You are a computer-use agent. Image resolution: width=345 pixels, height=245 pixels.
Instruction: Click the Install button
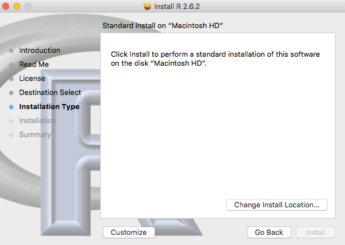[x=316, y=233]
